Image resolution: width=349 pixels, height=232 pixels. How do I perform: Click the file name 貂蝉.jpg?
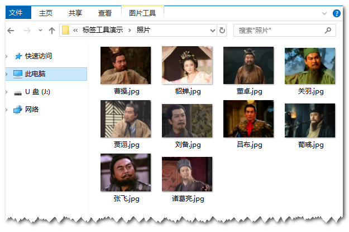click(x=188, y=91)
